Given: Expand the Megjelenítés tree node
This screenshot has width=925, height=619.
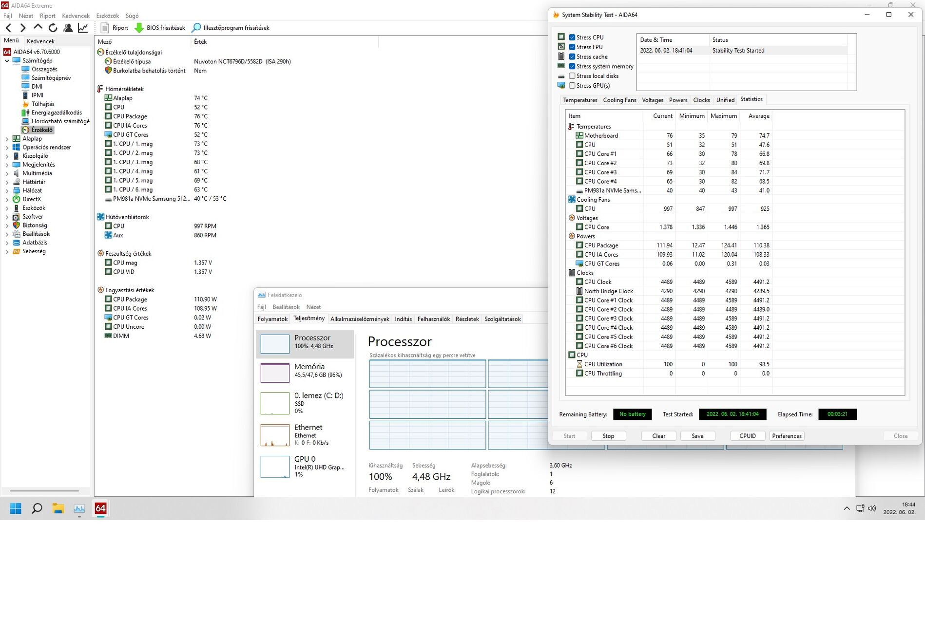Looking at the screenshot, I should (x=7, y=165).
